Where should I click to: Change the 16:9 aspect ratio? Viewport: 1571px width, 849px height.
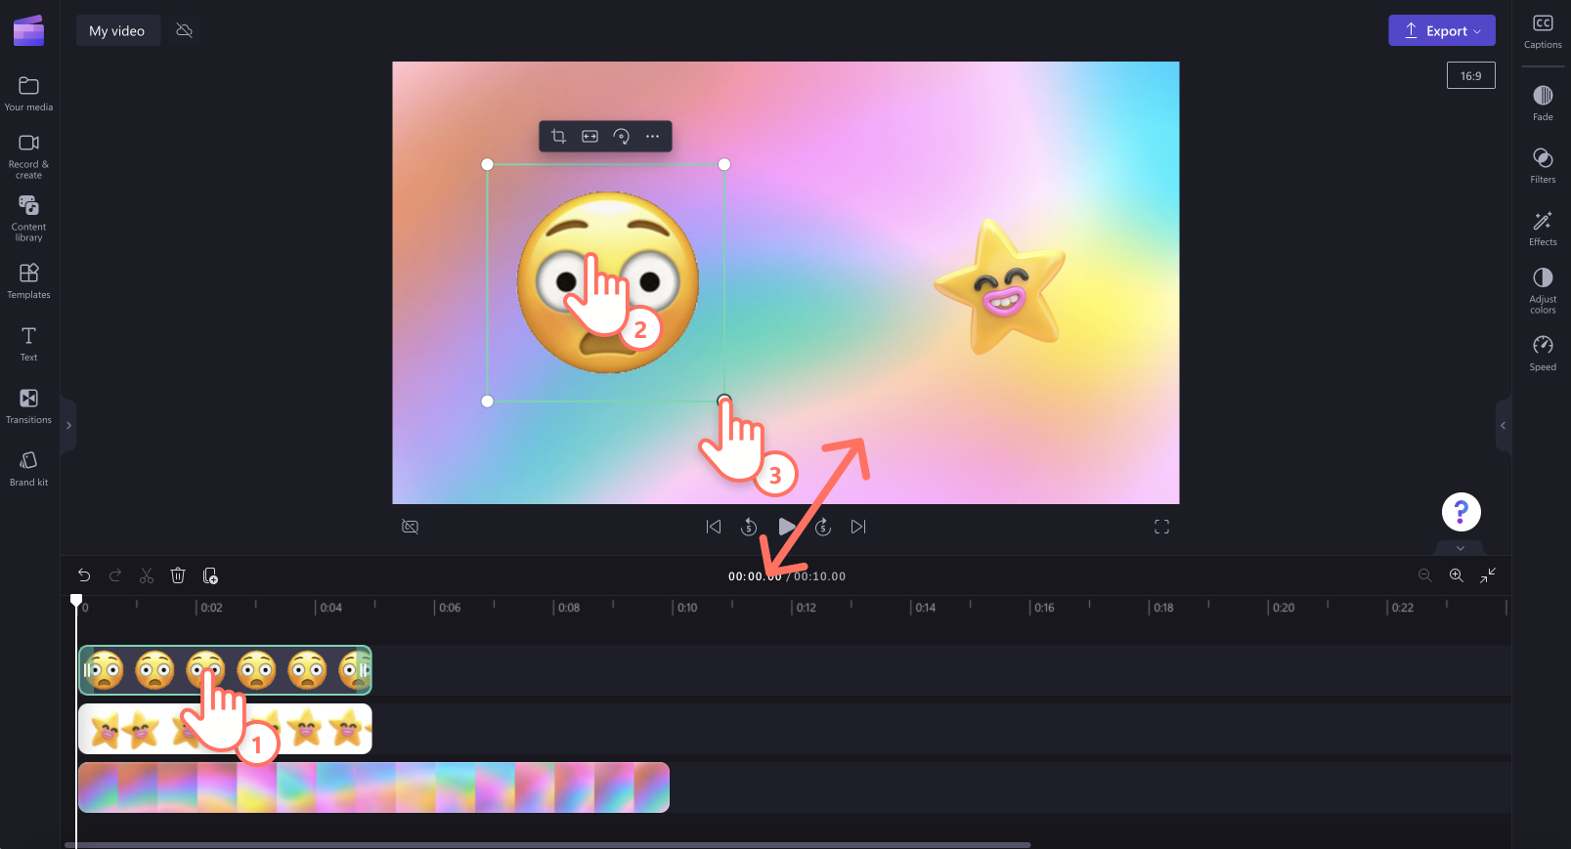(1471, 75)
